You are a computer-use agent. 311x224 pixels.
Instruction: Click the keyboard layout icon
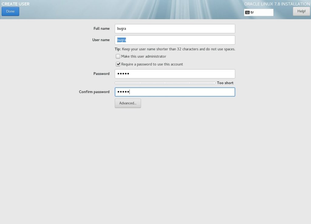coord(247,12)
